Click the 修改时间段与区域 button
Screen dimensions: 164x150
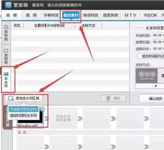151,56
